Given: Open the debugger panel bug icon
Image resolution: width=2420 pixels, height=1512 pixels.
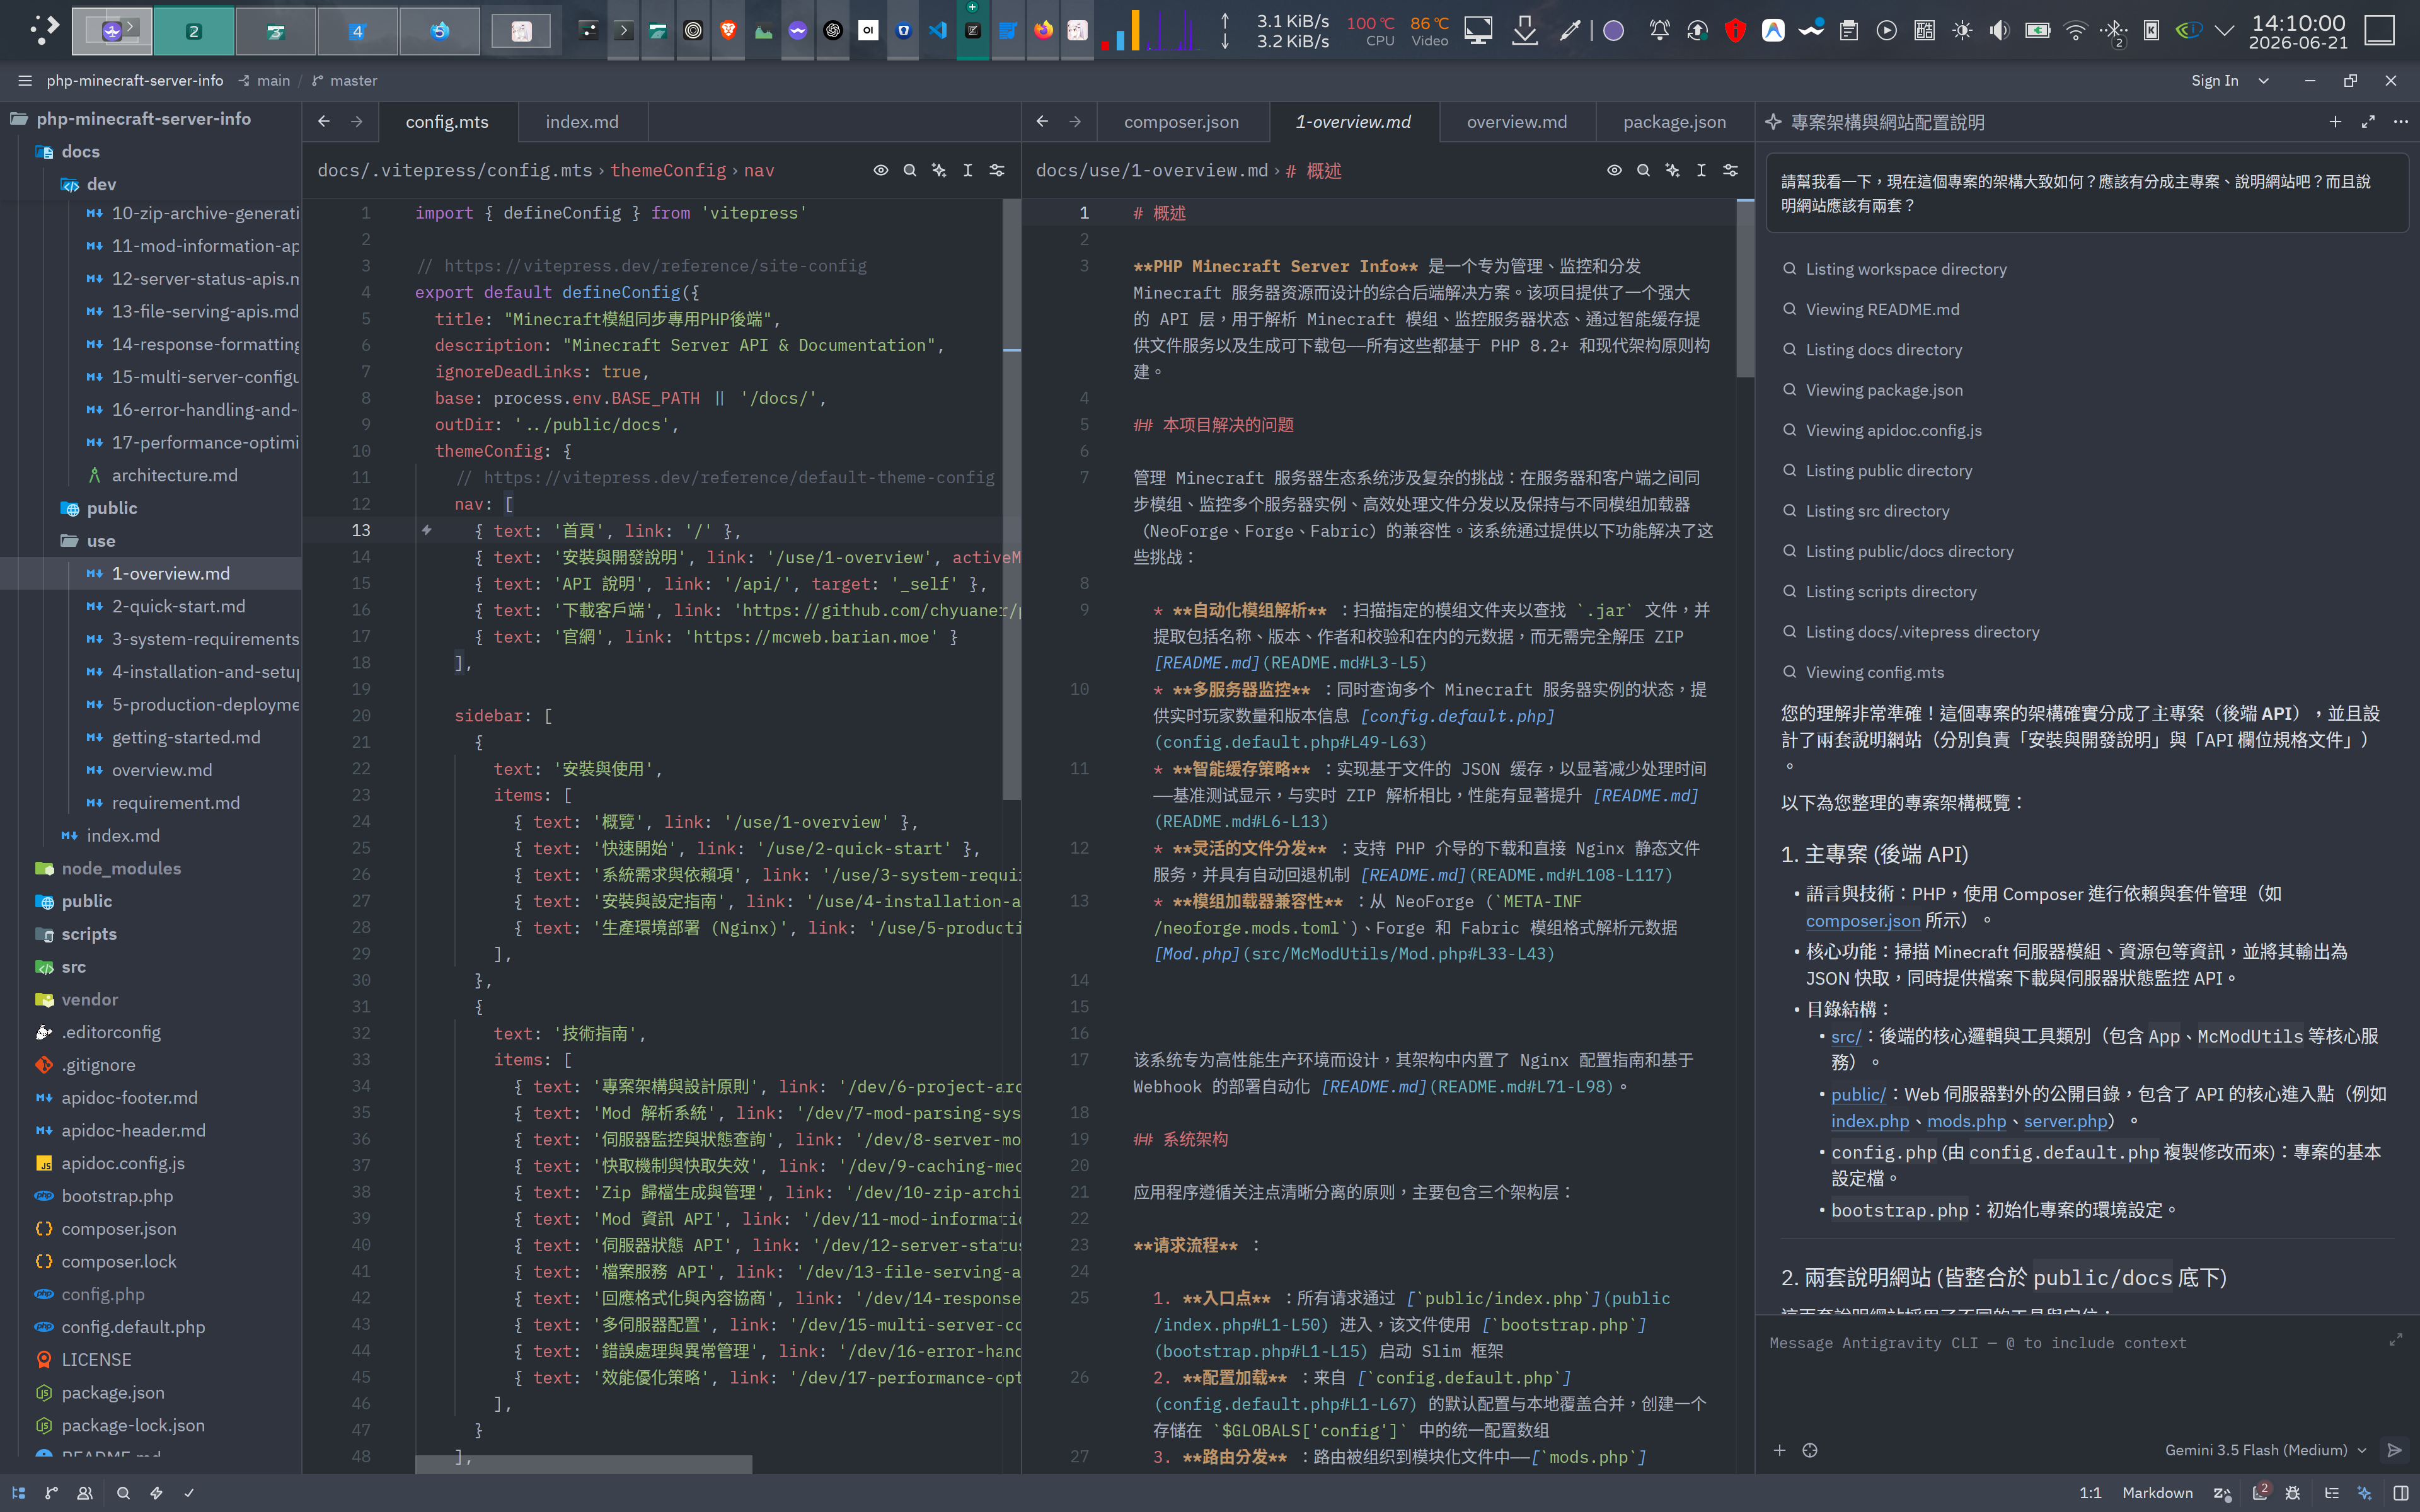Looking at the screenshot, I should 2293,1492.
